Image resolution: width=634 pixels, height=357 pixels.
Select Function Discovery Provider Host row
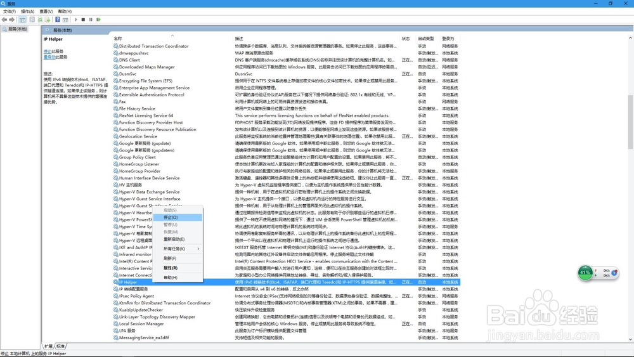(287, 122)
